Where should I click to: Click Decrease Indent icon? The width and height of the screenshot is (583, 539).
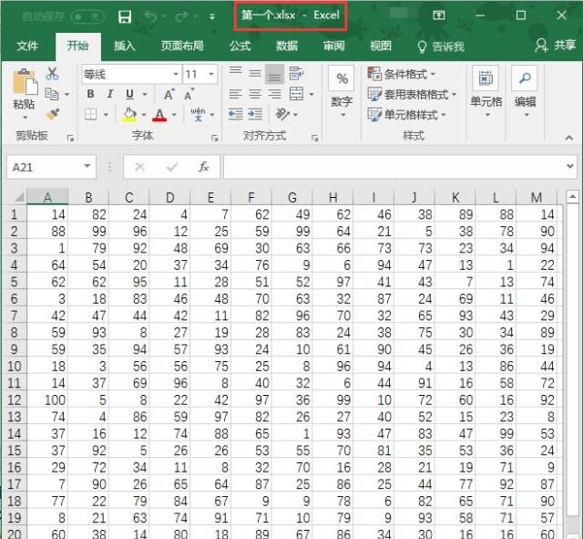point(235,114)
